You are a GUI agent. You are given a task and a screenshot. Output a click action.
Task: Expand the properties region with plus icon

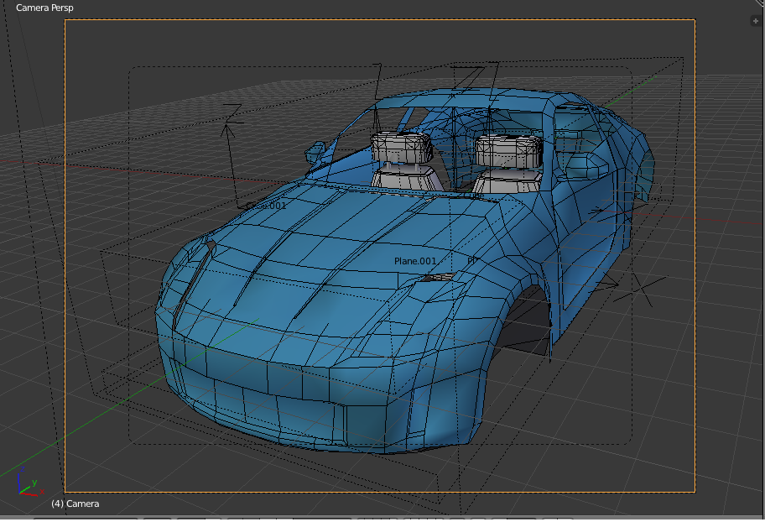point(755,21)
